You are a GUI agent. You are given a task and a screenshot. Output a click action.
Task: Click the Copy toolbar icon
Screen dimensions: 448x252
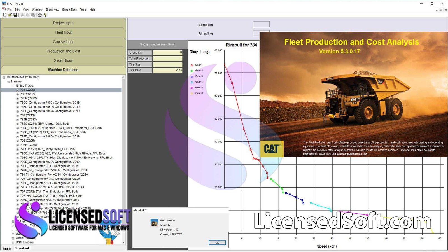click(x=27, y=15)
